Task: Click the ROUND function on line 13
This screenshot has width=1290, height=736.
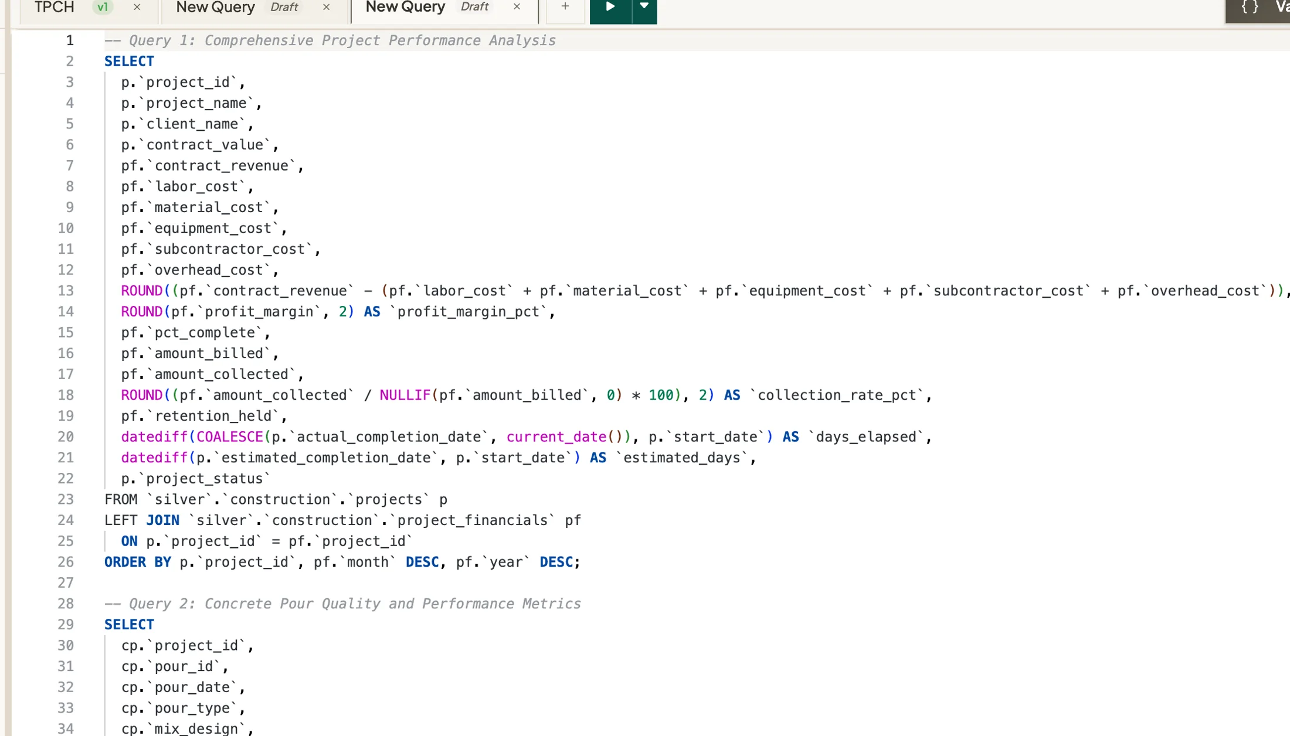Action: pos(141,291)
